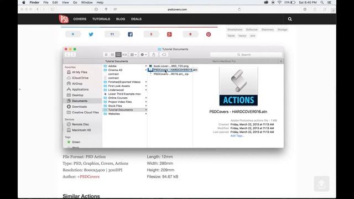Open the View menu
Viewport: 354px width, 199px height.
(65, 2)
